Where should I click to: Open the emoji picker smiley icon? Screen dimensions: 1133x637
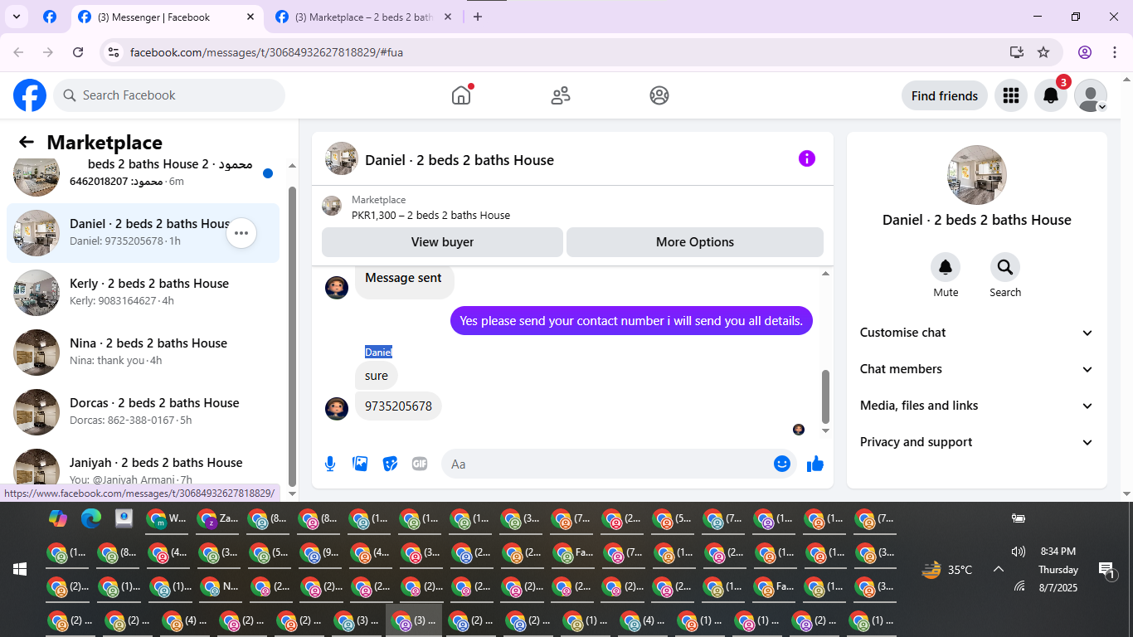[782, 464]
